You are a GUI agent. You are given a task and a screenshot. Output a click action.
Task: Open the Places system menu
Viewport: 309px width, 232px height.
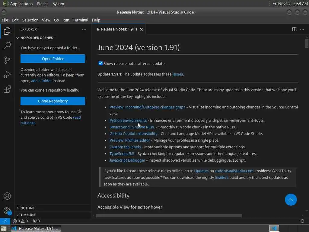[42, 4]
